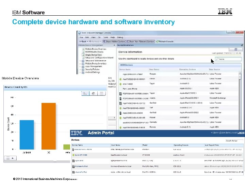Click the Mobile Device Inventory folder icon
This screenshot has height=184, width=245.
(83, 63)
